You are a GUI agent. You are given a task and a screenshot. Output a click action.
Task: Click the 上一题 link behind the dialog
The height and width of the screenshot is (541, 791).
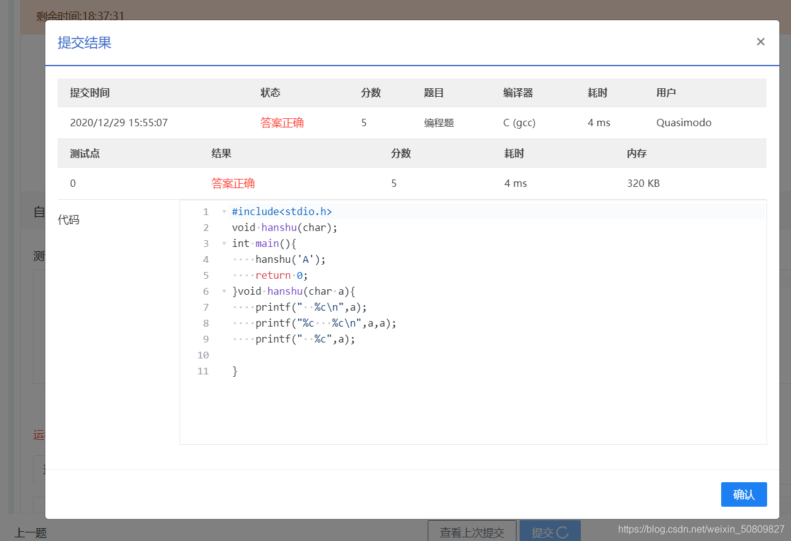point(31,533)
